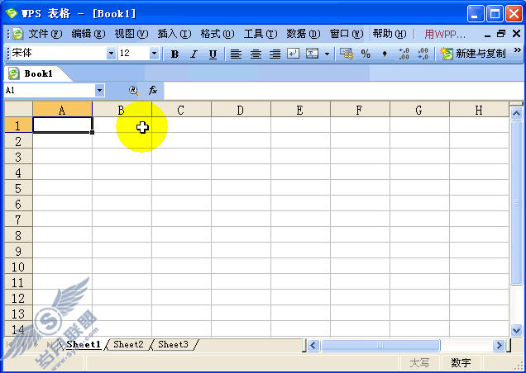Click the select-all corner box
This screenshot has width=526, height=373.
coord(18,109)
